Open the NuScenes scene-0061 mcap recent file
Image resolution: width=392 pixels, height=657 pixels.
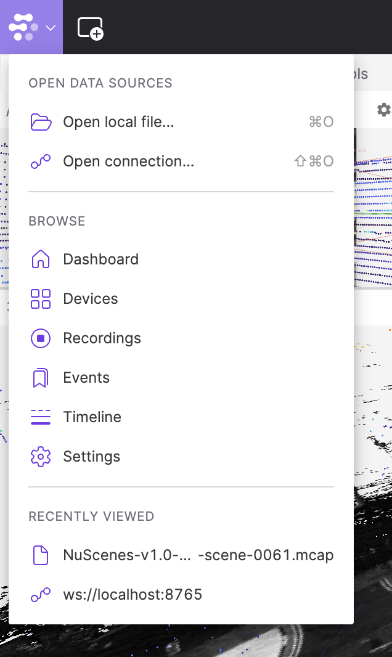pyautogui.click(x=197, y=555)
